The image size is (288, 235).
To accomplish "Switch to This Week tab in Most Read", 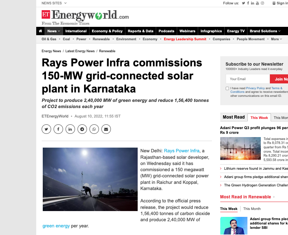I will 259,117.
